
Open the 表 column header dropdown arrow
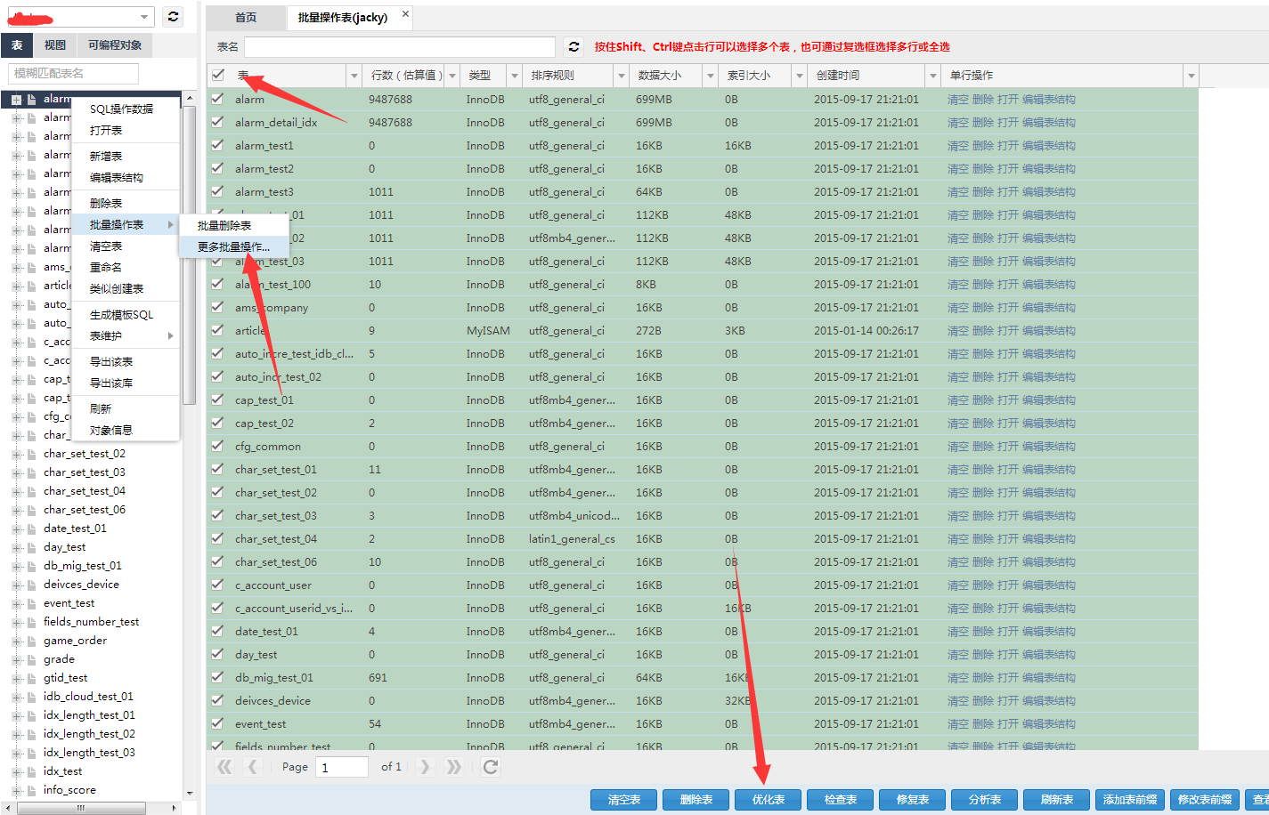354,76
